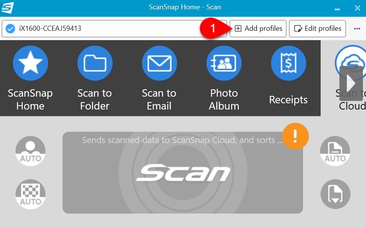Screen dimensions: 366x228
Task: Click the orange warning exclamation icon
Action: (x=295, y=136)
